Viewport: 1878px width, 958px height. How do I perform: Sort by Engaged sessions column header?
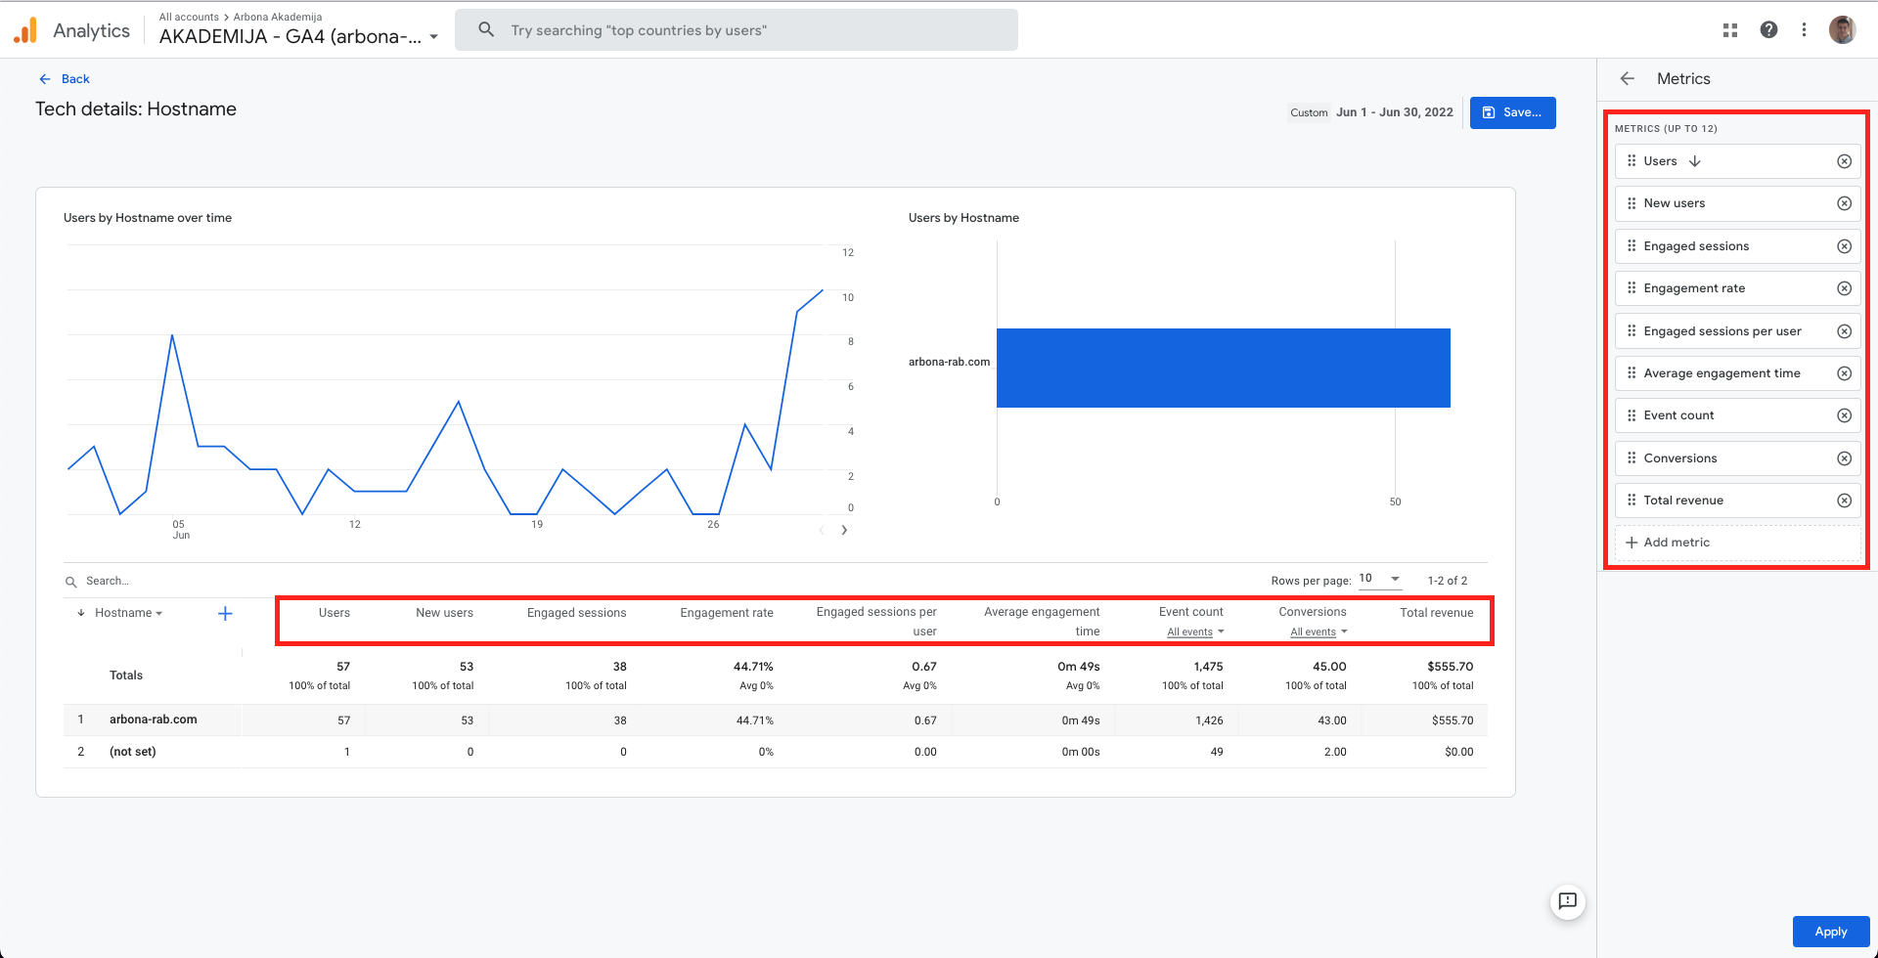[576, 613]
